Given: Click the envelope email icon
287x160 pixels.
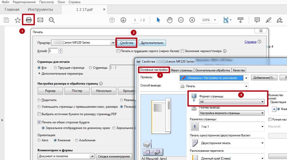Looking at the screenshot, I should 40,20.
